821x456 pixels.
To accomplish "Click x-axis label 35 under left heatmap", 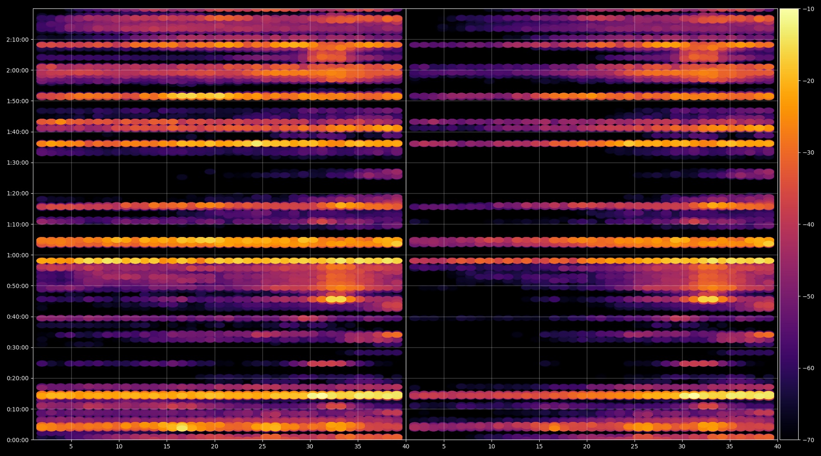I will click(358, 447).
